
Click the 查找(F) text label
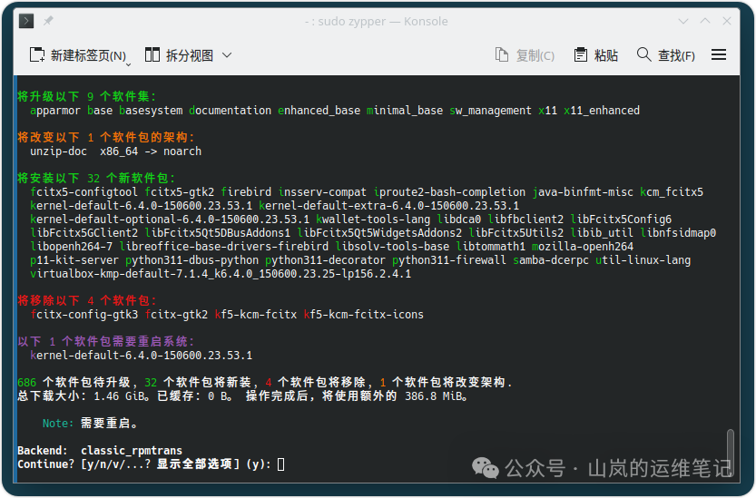(x=676, y=55)
